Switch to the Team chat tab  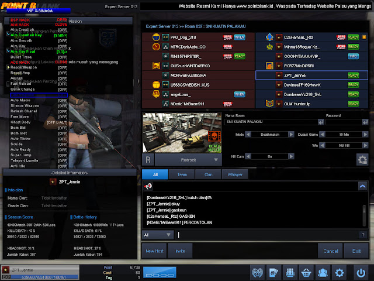pos(182,174)
